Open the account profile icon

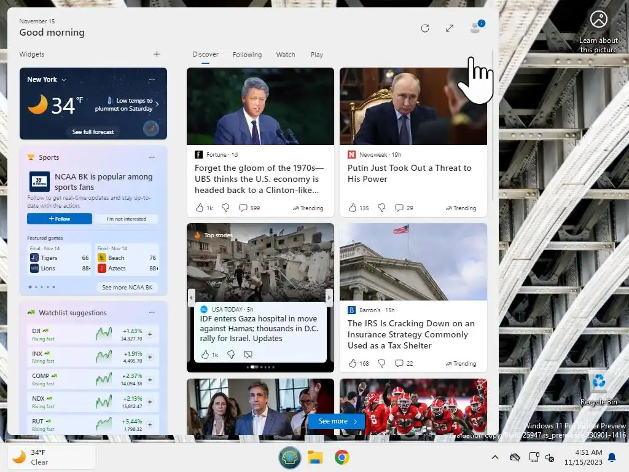point(477,27)
